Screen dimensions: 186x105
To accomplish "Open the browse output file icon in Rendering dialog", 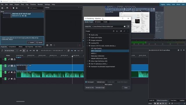I will click(128, 27).
